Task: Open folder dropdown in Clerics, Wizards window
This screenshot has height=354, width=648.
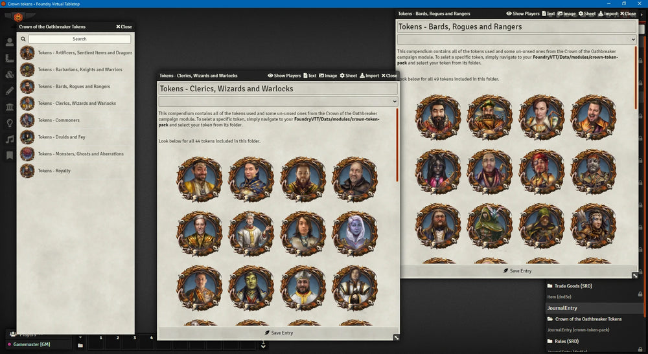Action: click(278, 102)
